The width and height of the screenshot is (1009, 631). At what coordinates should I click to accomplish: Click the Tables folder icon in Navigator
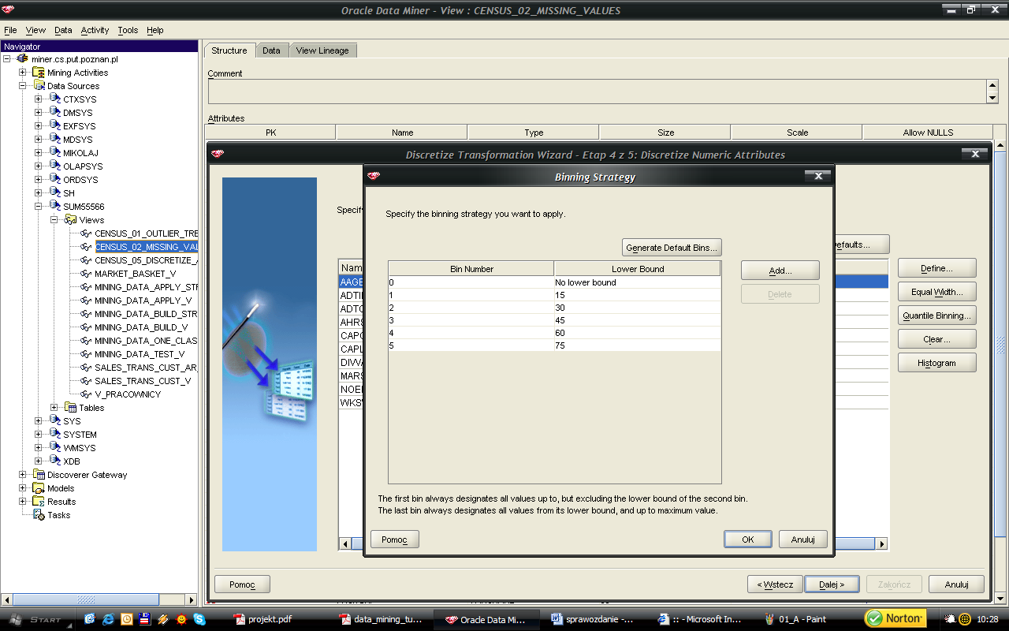pyautogui.click(x=70, y=408)
